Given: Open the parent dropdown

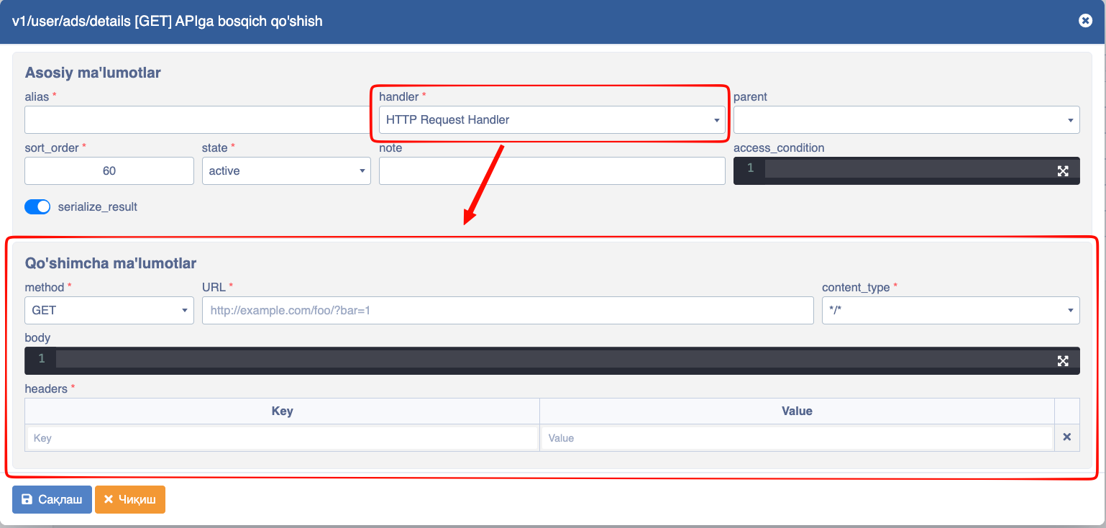Looking at the screenshot, I should (x=906, y=119).
